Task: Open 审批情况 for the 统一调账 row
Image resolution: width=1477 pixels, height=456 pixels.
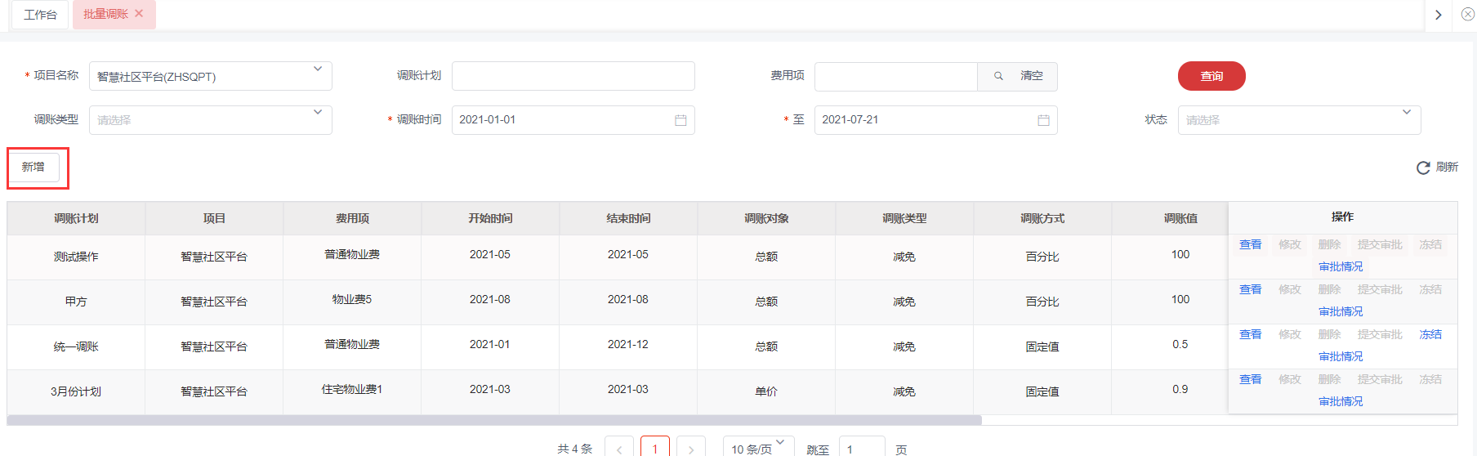Action: tap(1341, 356)
